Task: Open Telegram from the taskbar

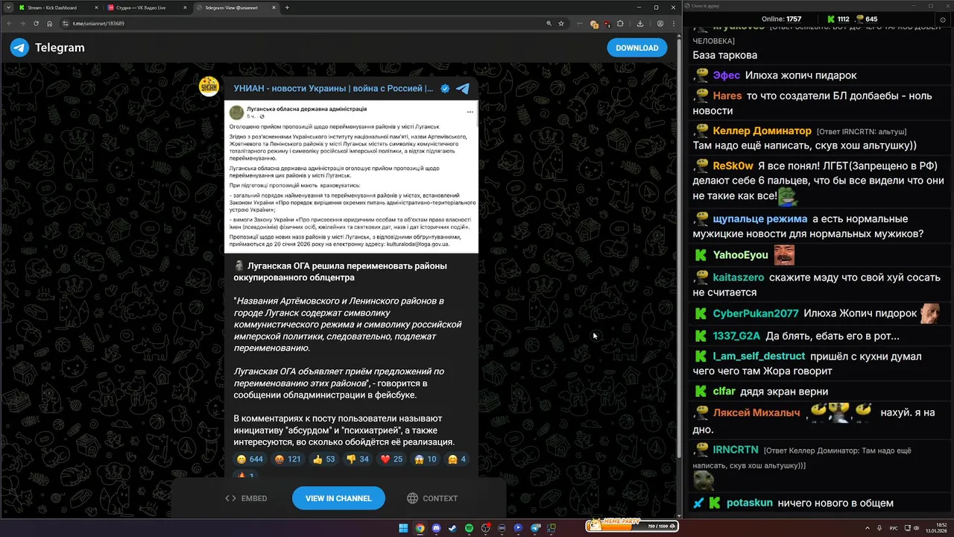Action: 534,528
